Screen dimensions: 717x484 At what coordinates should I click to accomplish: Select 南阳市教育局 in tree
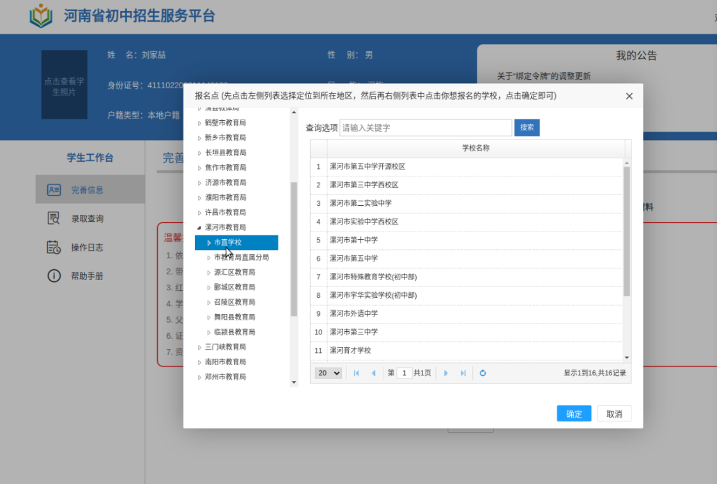(226, 362)
